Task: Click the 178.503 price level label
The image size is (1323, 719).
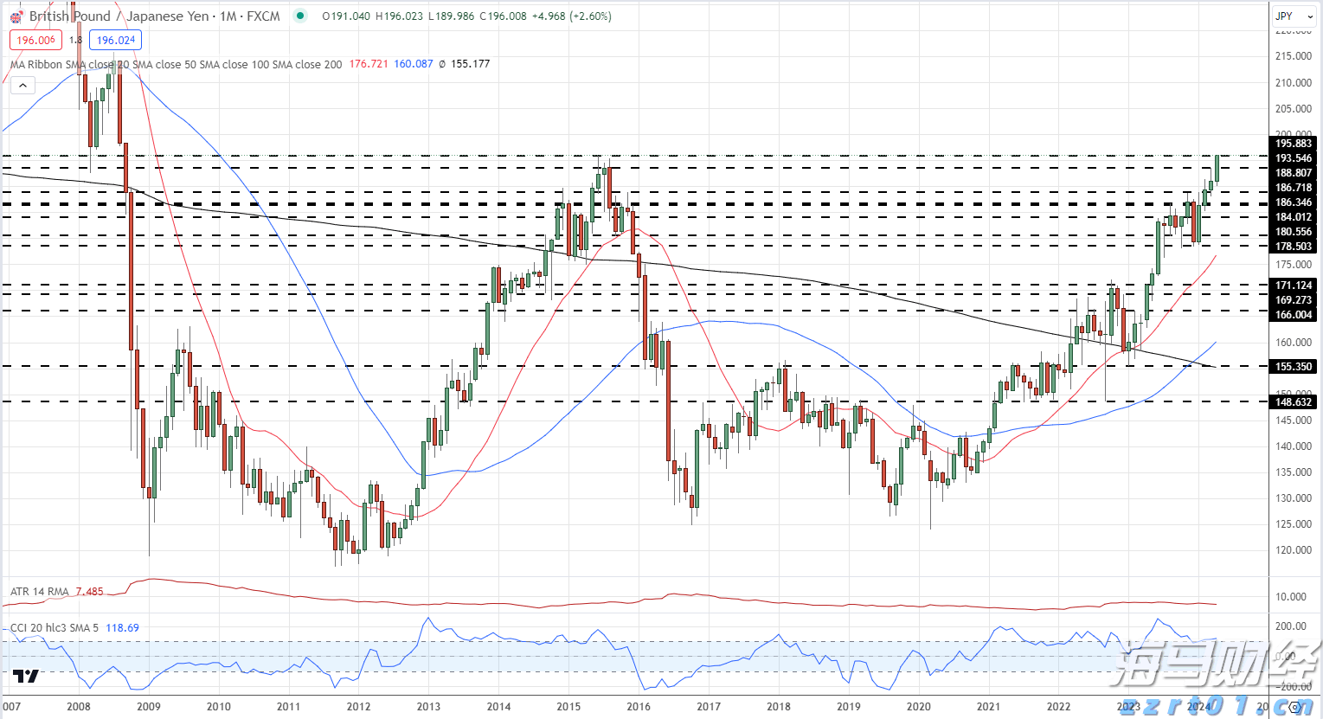Action: pyautogui.click(x=1294, y=247)
